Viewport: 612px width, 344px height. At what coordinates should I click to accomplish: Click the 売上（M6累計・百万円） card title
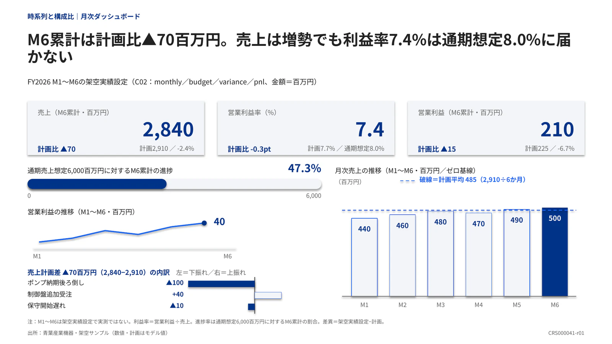tap(74, 112)
